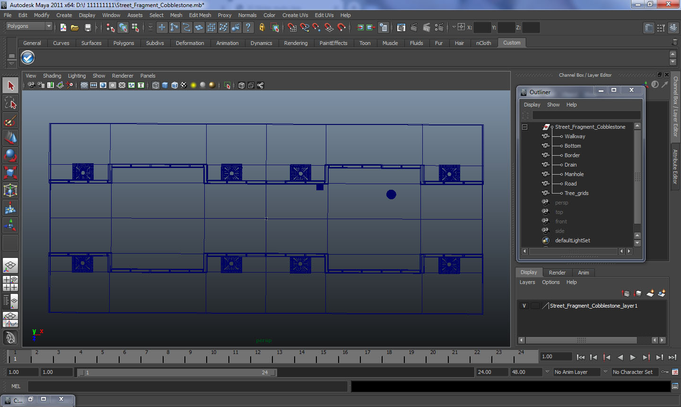Play the animation forward
The width and height of the screenshot is (681, 407).
633,357
